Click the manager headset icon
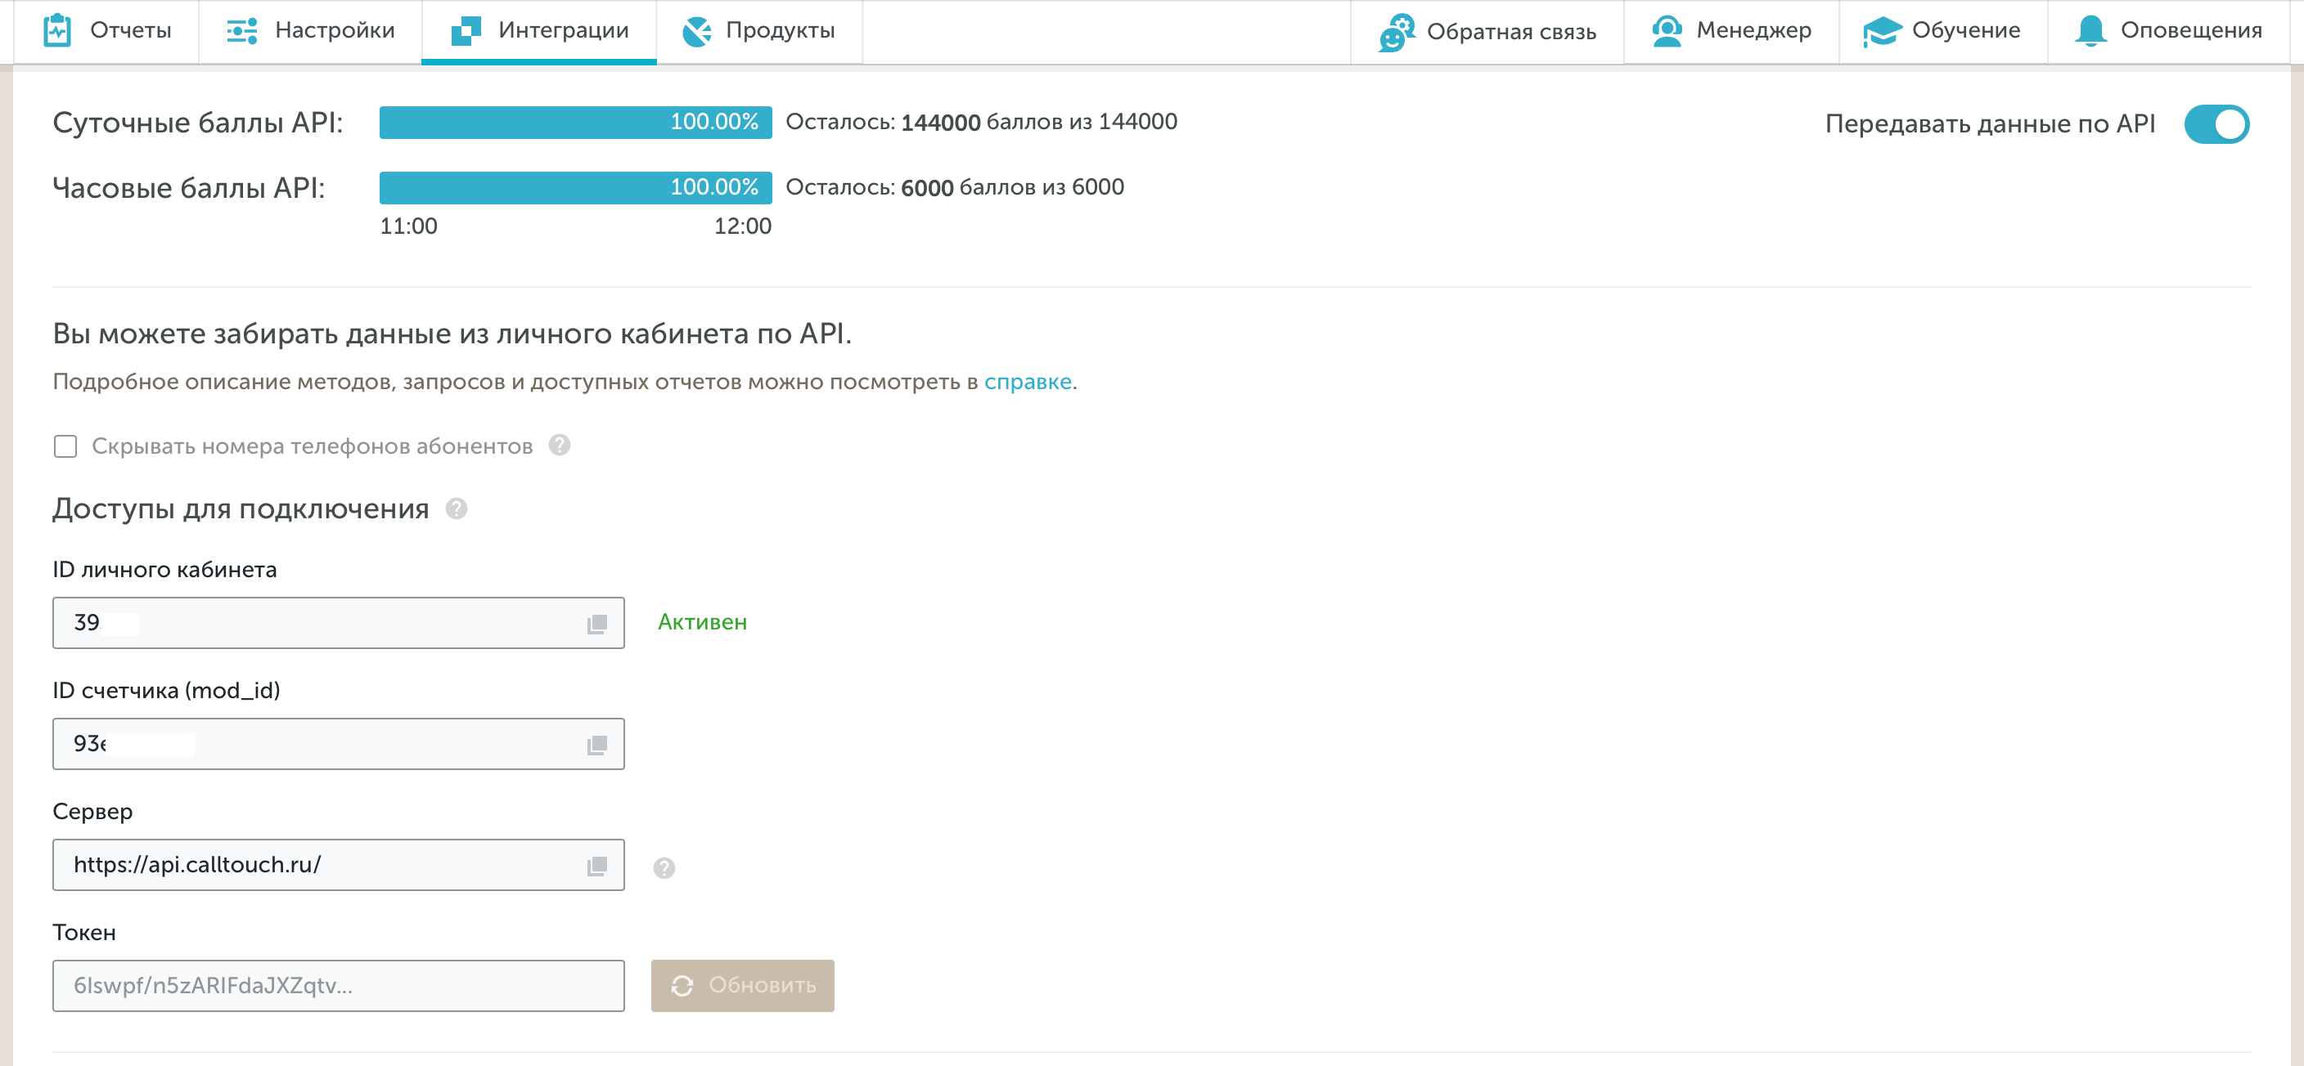The image size is (2304, 1066). [1667, 31]
